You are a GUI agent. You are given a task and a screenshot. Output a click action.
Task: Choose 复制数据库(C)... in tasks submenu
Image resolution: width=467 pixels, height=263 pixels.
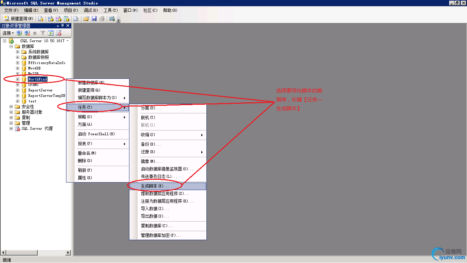(x=168, y=226)
